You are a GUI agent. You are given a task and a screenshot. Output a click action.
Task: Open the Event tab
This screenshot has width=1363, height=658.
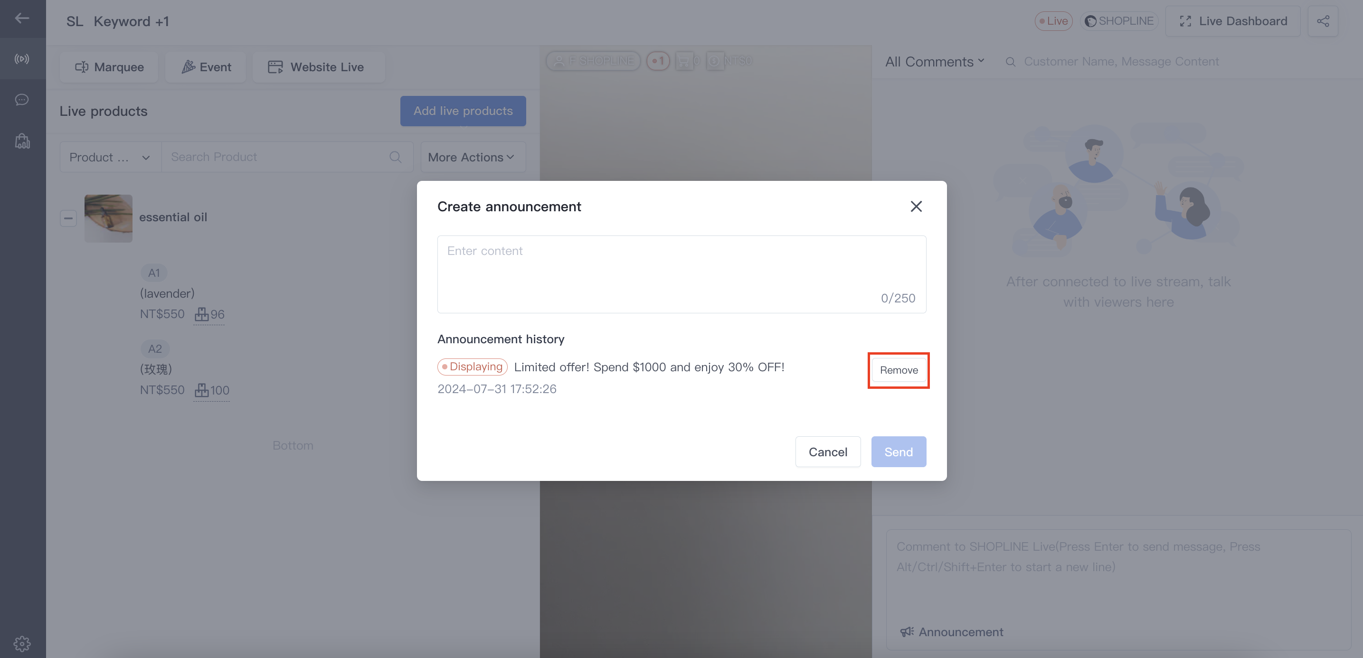coord(206,67)
